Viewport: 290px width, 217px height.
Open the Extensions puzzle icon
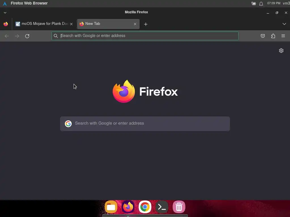[x=273, y=36]
